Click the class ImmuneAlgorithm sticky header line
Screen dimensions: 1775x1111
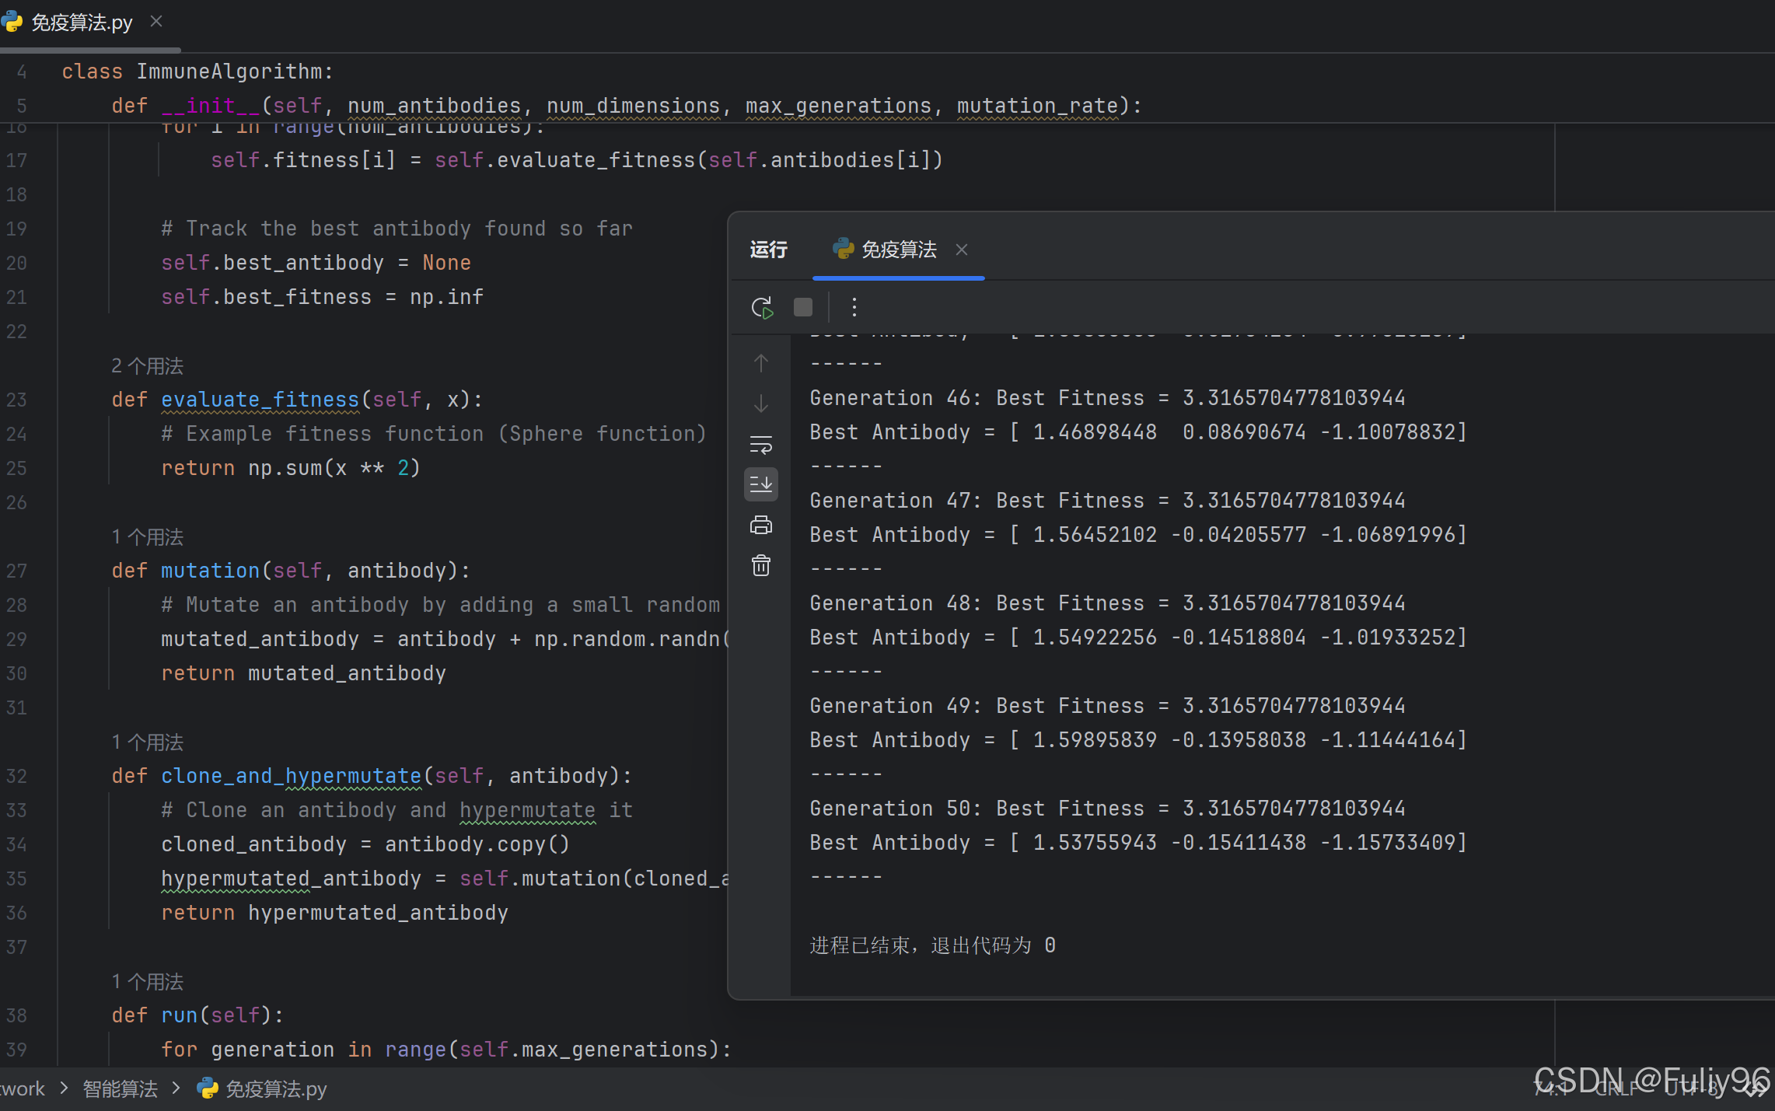click(x=197, y=72)
